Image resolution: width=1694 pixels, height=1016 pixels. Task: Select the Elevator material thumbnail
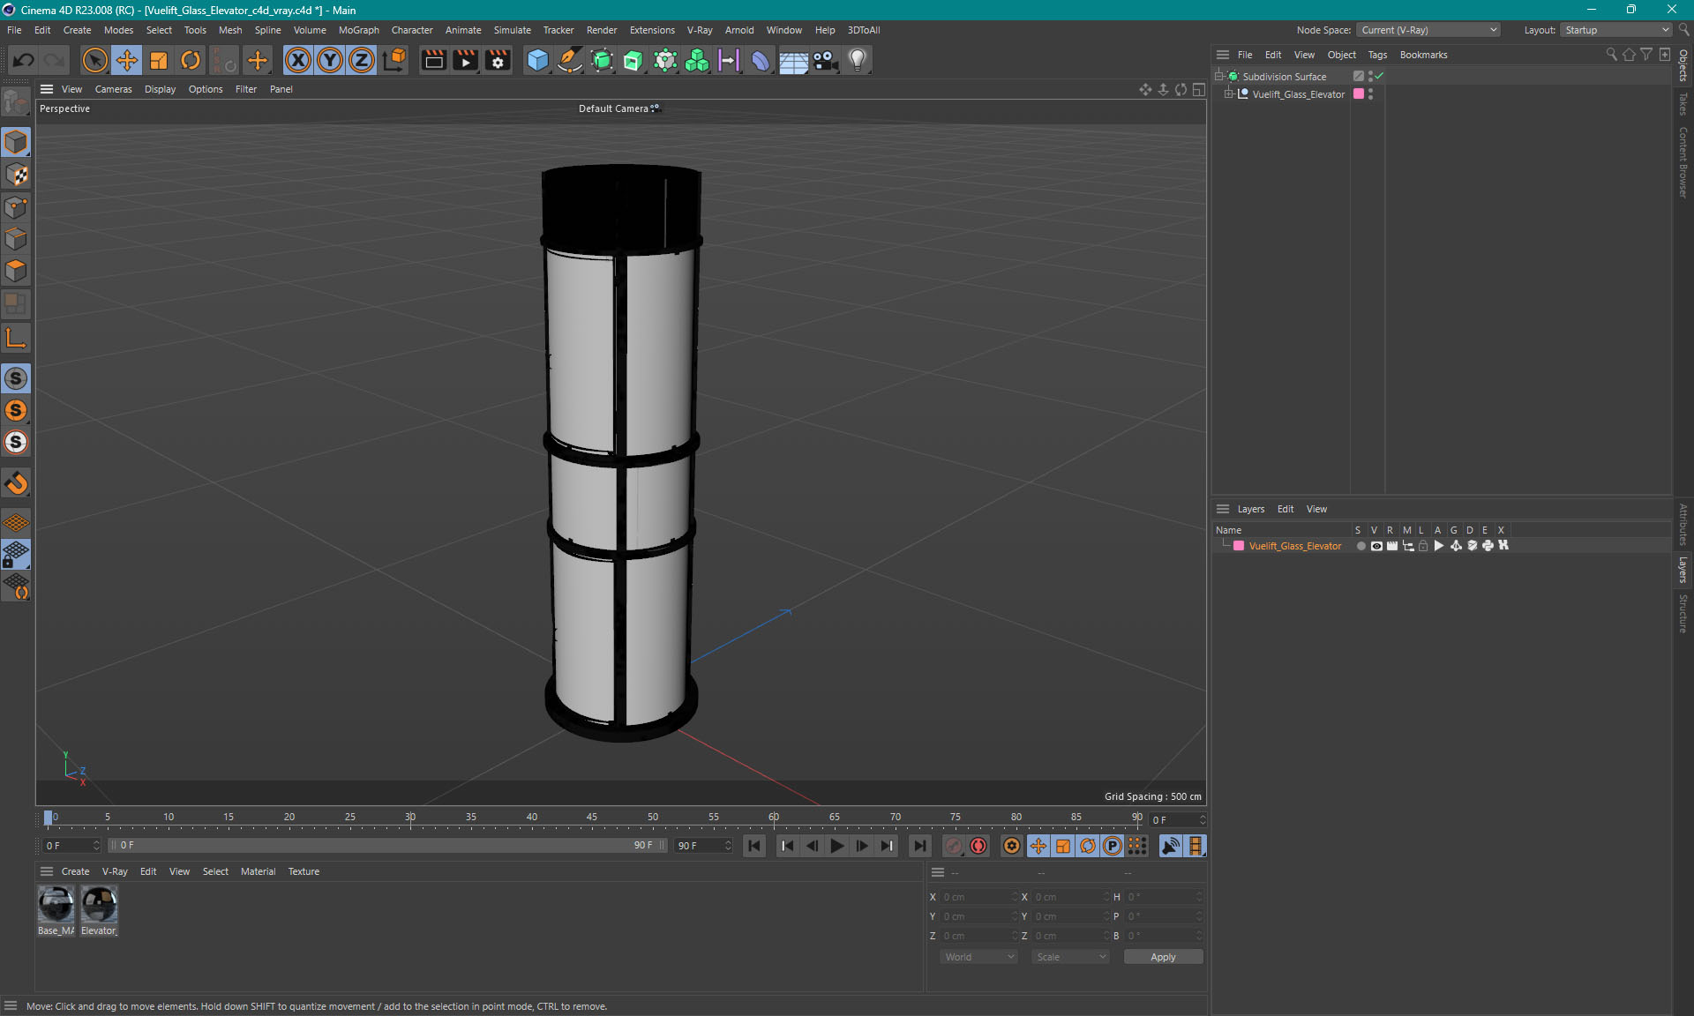pyautogui.click(x=99, y=905)
